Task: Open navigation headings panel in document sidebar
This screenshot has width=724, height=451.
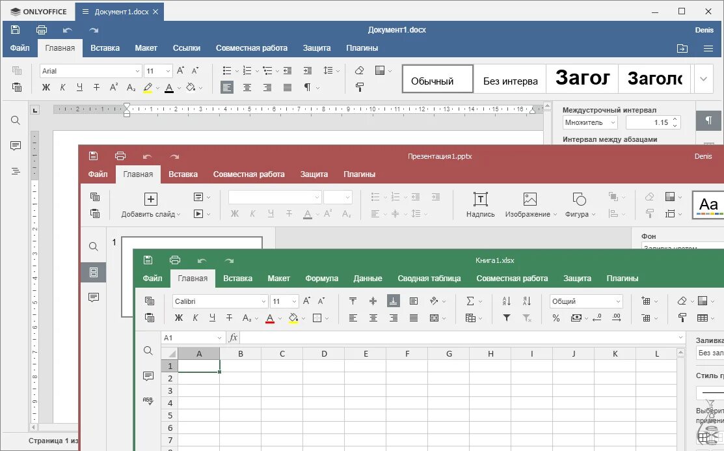Action: [15, 171]
